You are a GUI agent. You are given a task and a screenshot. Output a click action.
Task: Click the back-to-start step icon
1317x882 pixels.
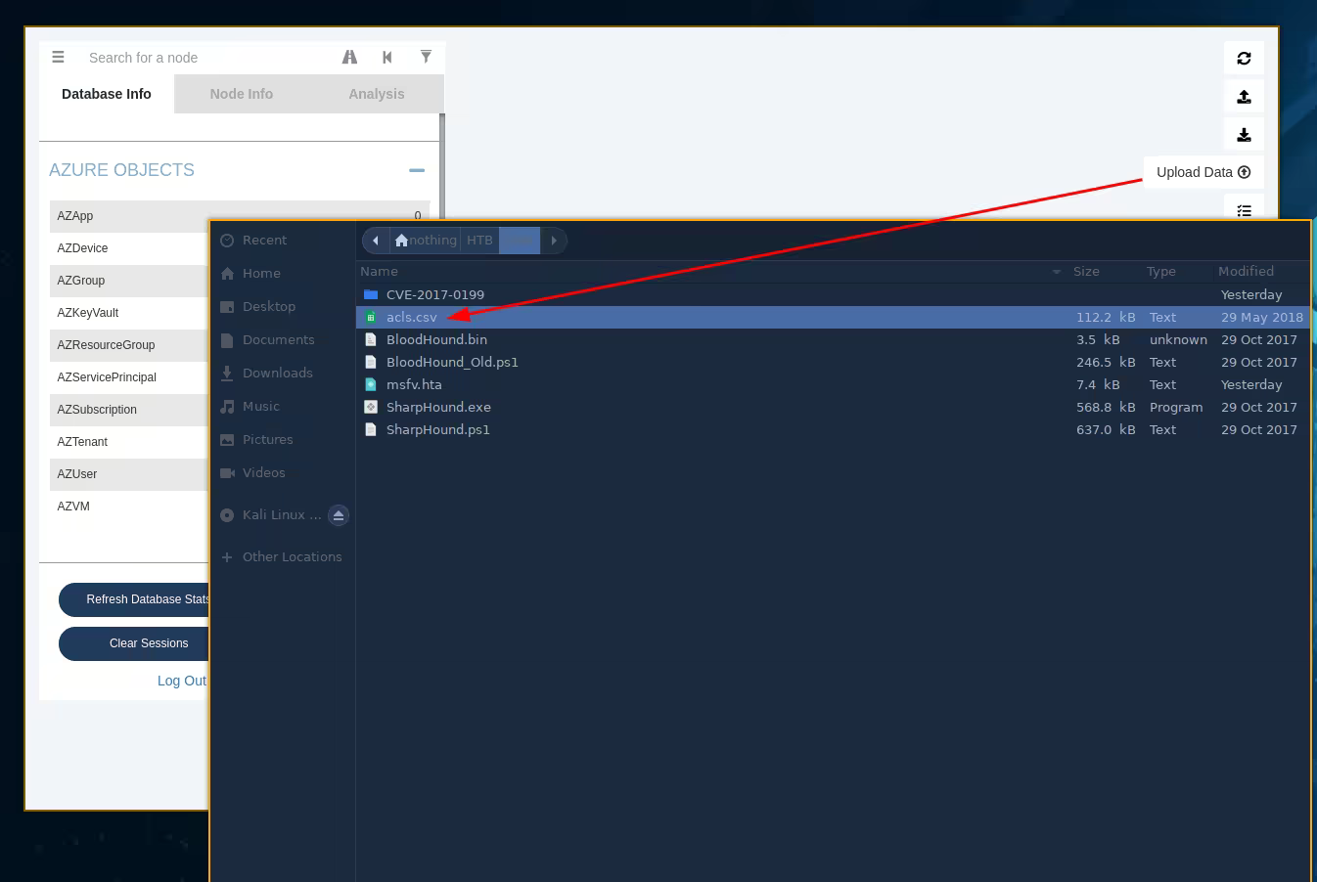click(x=387, y=58)
